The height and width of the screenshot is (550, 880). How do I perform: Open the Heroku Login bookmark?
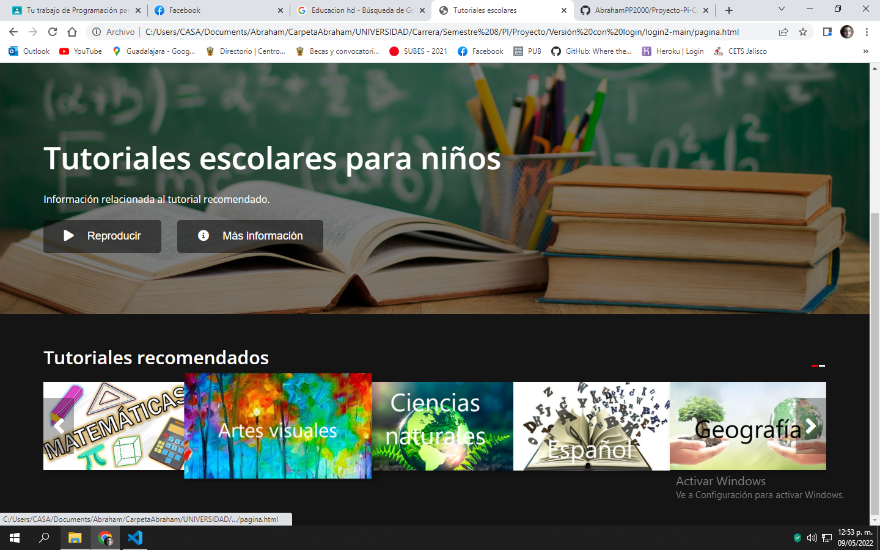tap(673, 51)
